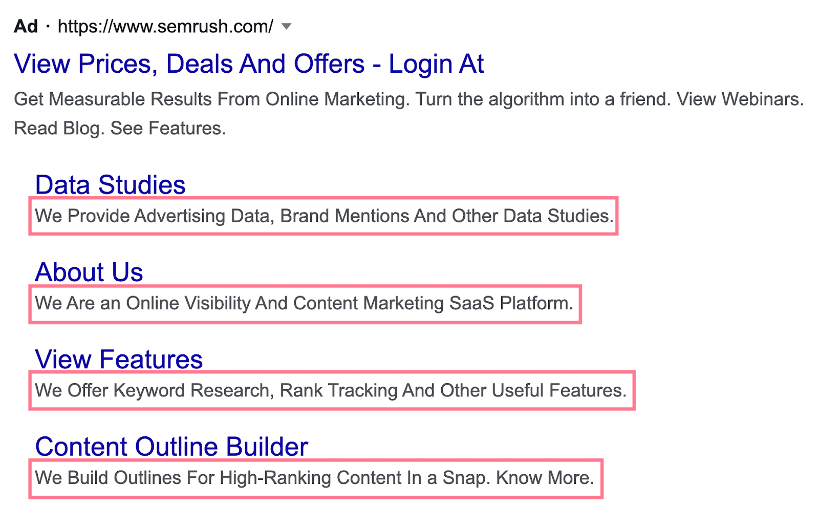Open the 'About Us' sitelink
The image size is (819, 506).
88,272
